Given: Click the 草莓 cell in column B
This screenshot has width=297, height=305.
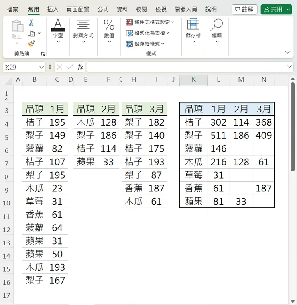Looking at the screenshot, I should [35, 201].
